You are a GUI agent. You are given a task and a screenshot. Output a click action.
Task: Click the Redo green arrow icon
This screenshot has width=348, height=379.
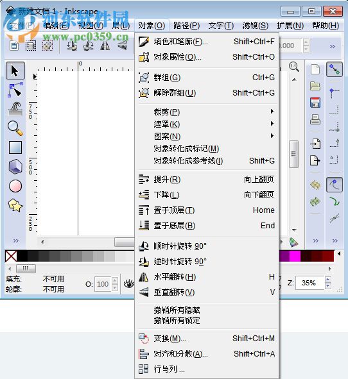pyautogui.click(x=315, y=201)
